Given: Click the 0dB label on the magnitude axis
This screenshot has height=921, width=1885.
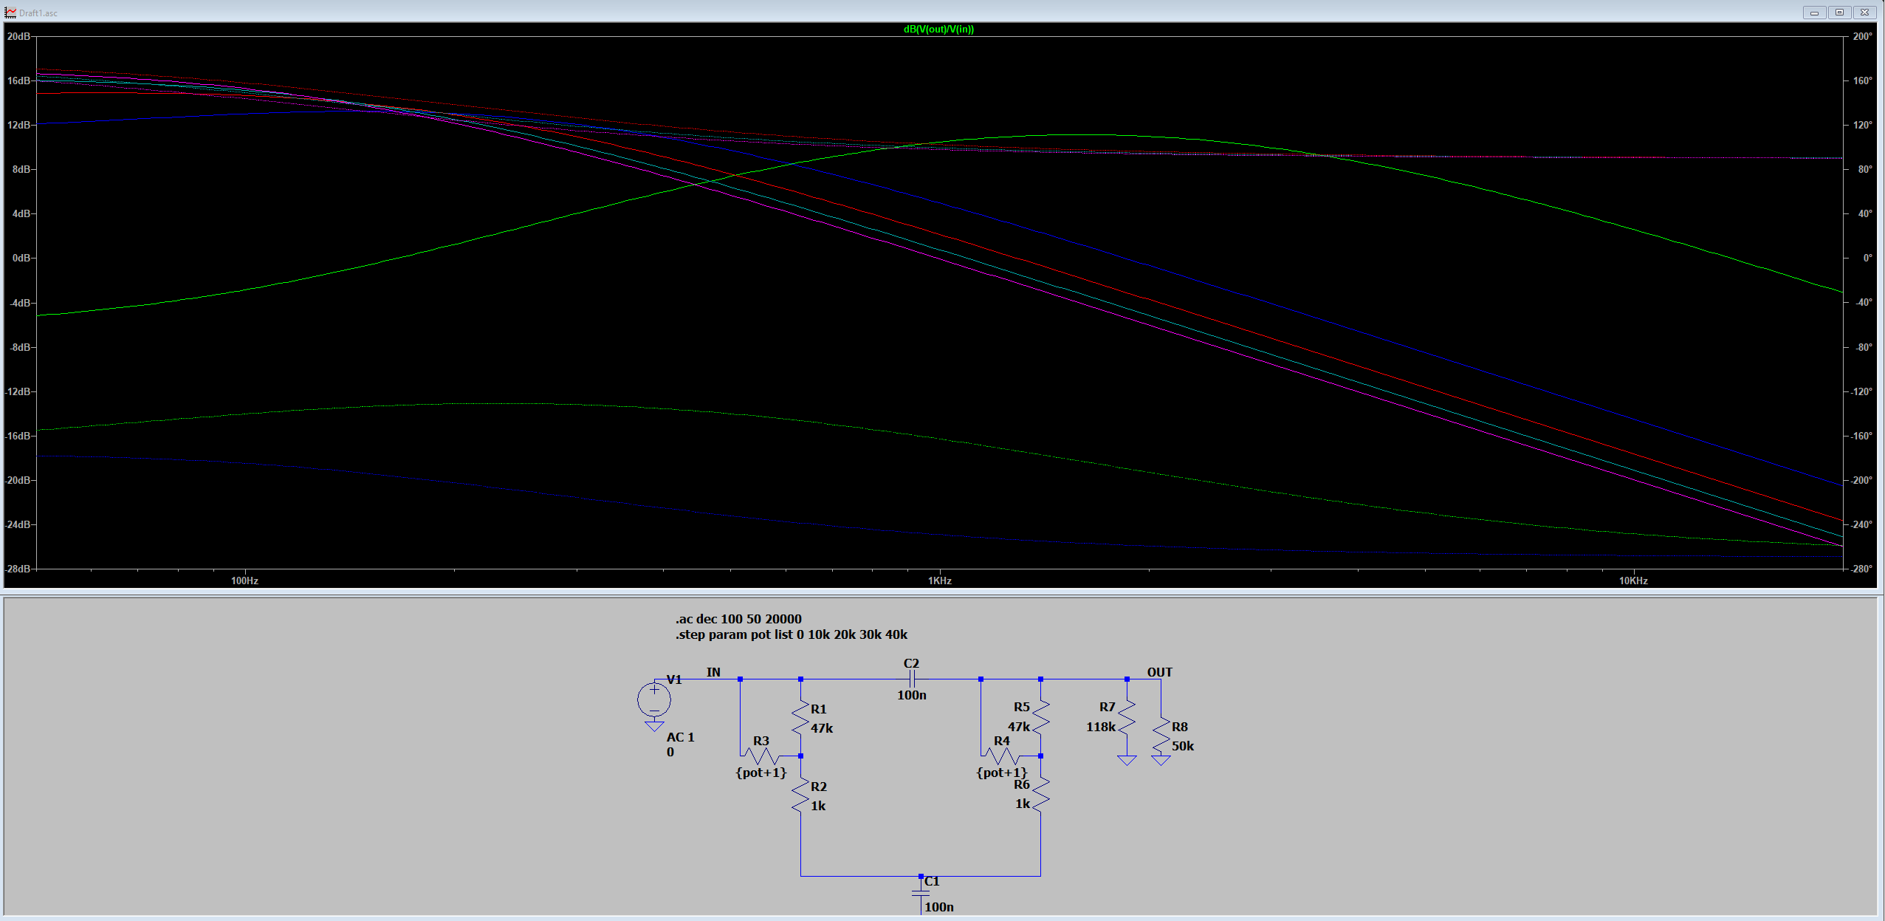Looking at the screenshot, I should tap(21, 259).
